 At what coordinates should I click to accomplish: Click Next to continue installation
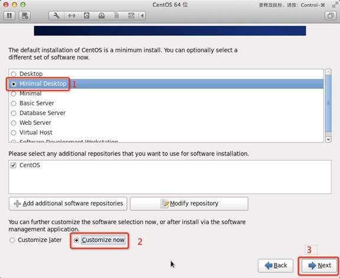[319, 266]
